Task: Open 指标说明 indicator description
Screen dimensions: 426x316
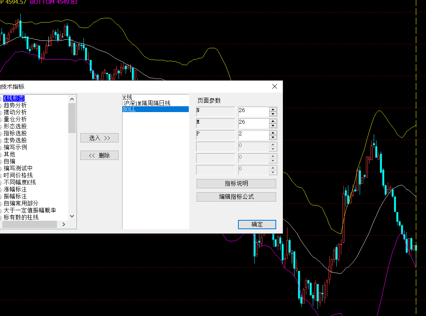Action: [x=236, y=183]
